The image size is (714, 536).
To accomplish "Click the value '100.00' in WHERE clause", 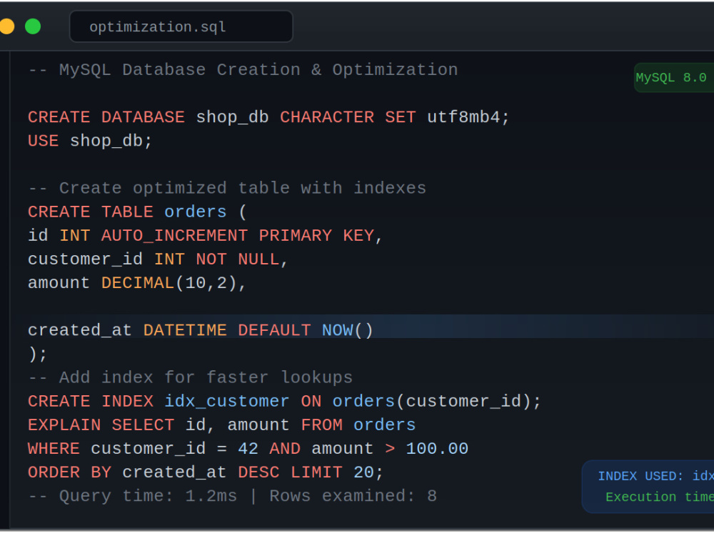I will 437,449.
